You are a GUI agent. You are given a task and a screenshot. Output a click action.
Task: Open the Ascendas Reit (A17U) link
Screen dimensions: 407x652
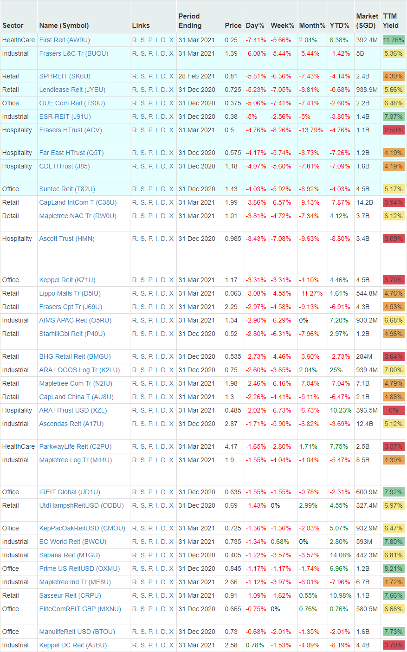coord(71,424)
